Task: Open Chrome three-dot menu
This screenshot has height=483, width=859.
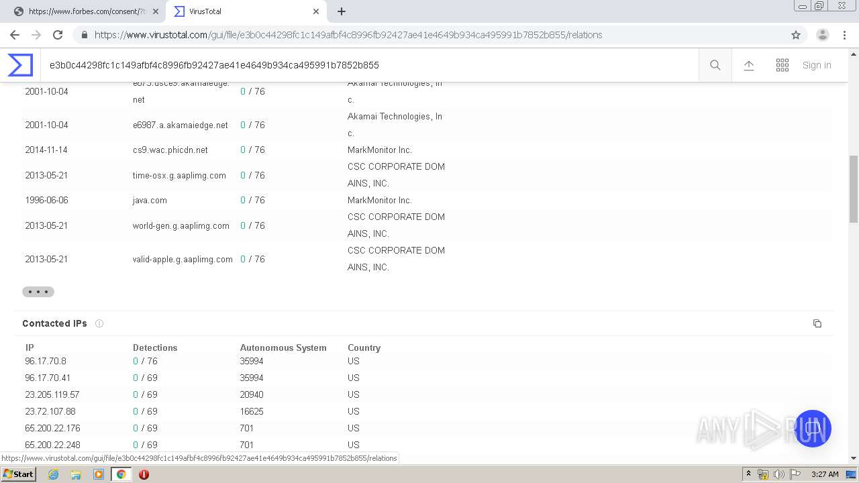Action: pyautogui.click(x=844, y=35)
